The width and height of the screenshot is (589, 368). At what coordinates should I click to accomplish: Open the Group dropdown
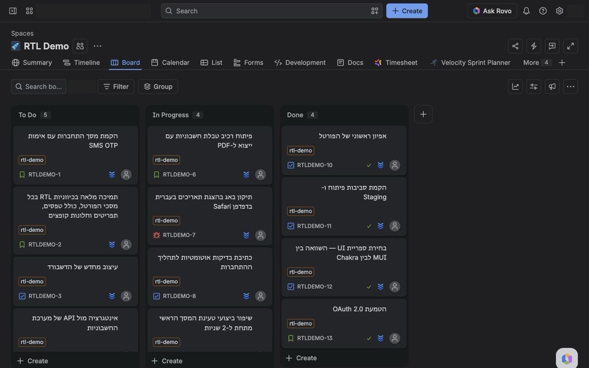click(158, 86)
